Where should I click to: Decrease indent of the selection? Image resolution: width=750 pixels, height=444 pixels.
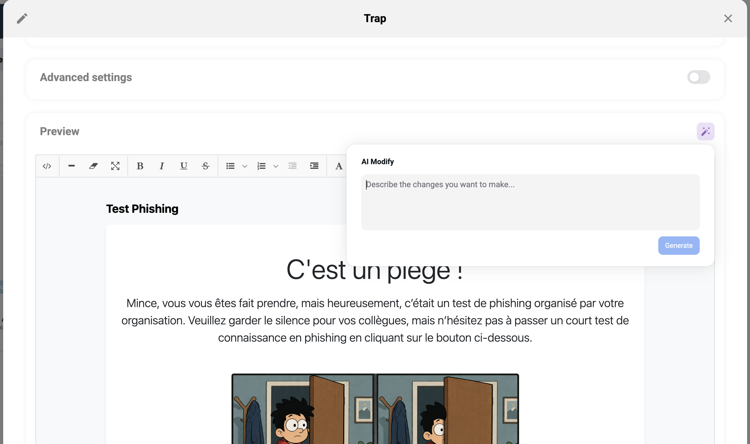(292, 166)
